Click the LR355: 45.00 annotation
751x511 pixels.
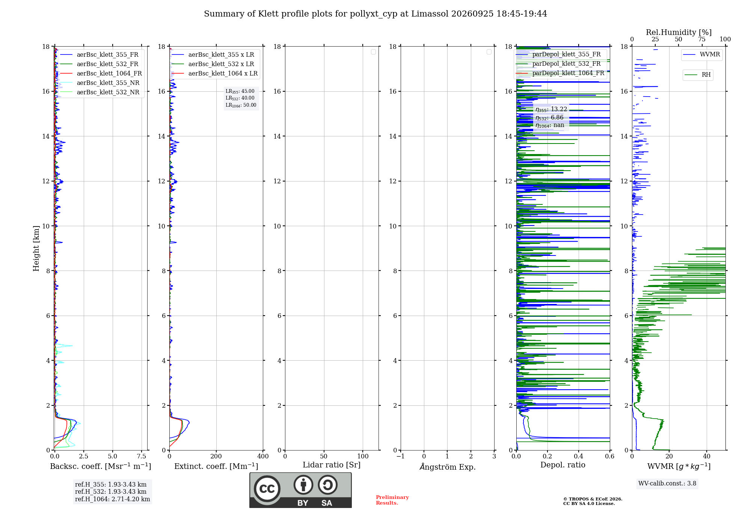[x=240, y=91]
